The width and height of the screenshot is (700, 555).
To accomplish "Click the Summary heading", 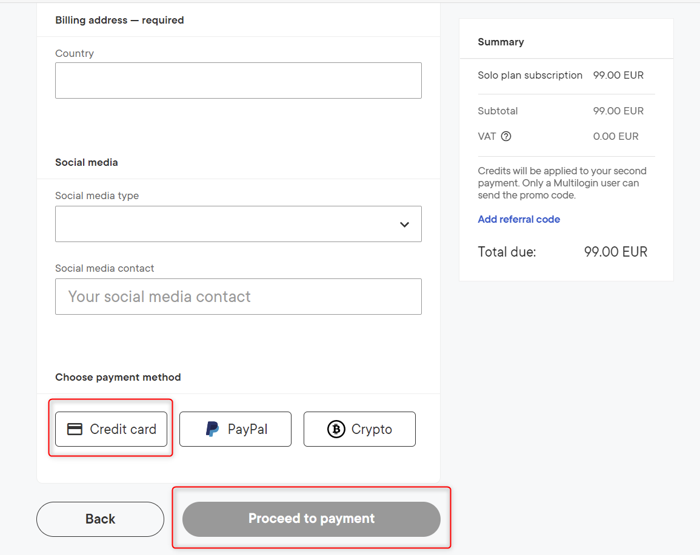I will (x=501, y=42).
